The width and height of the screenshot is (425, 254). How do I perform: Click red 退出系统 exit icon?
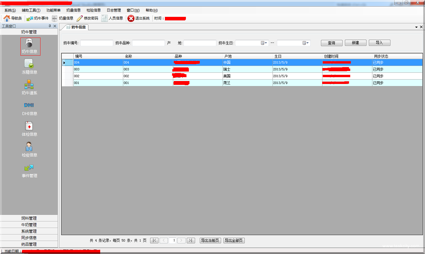(131, 18)
